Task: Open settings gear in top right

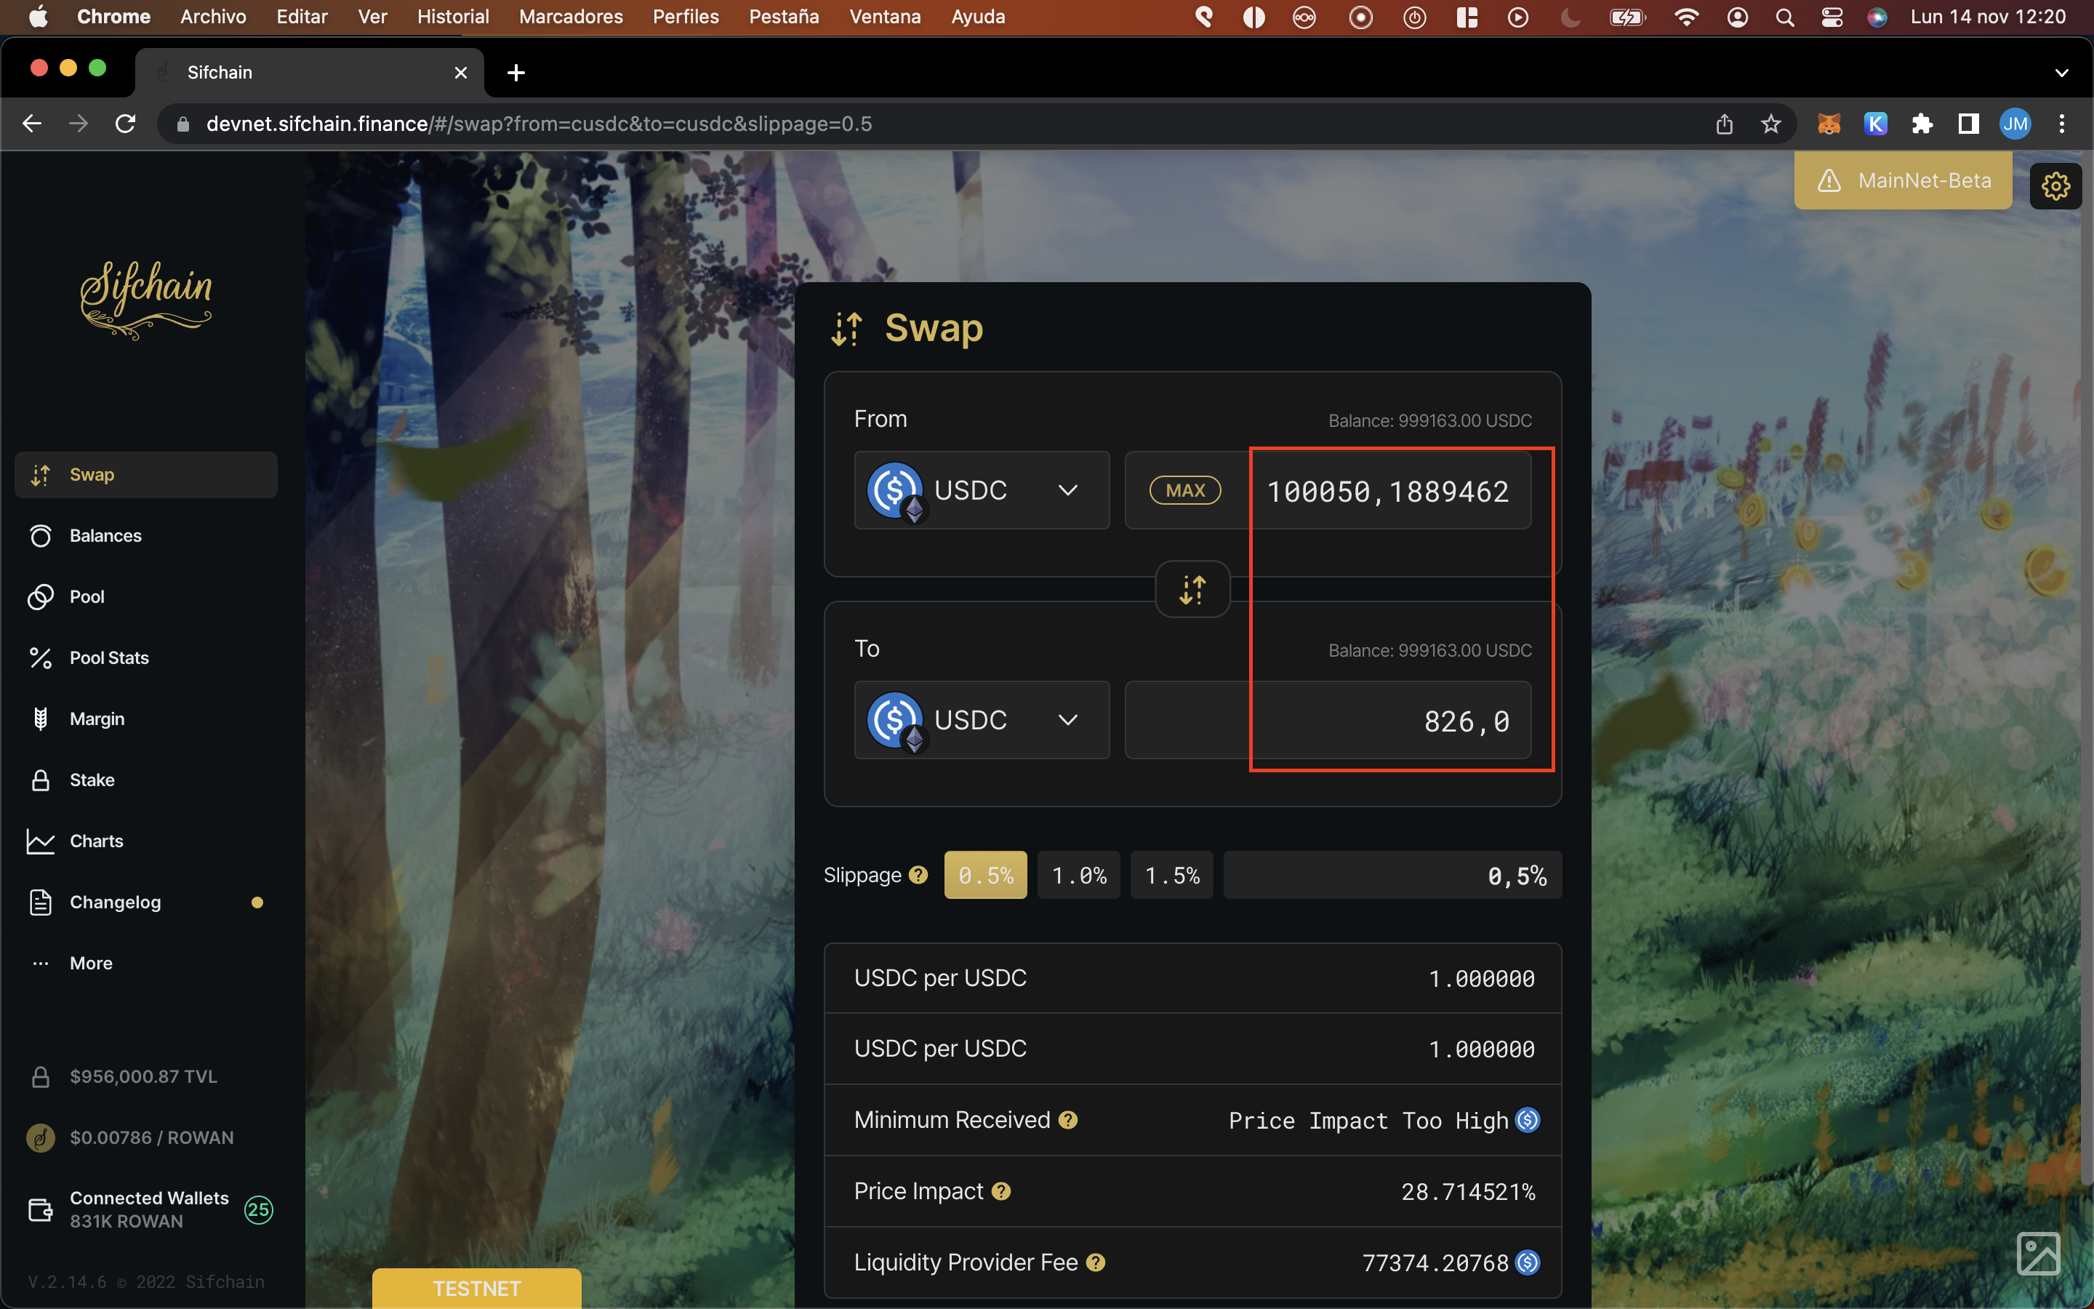Action: point(2055,185)
